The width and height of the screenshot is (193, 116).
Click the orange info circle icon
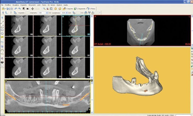(55, 9)
